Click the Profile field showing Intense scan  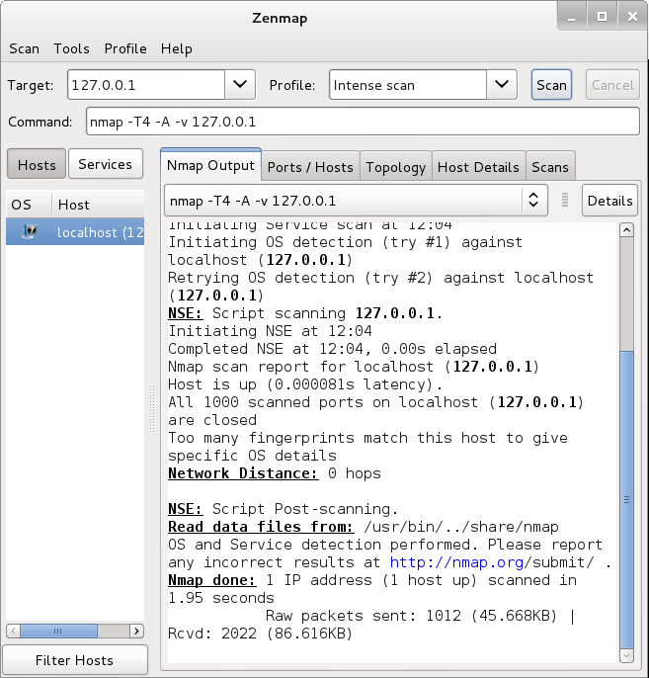tap(408, 85)
